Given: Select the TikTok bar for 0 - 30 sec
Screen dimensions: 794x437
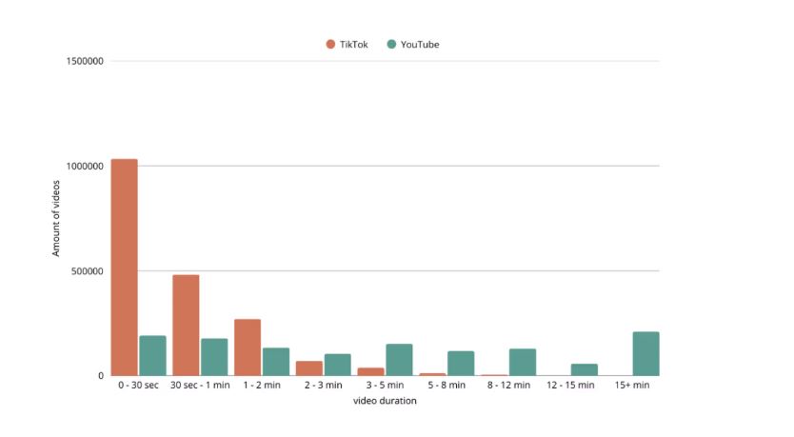Looking at the screenshot, I should point(125,268).
